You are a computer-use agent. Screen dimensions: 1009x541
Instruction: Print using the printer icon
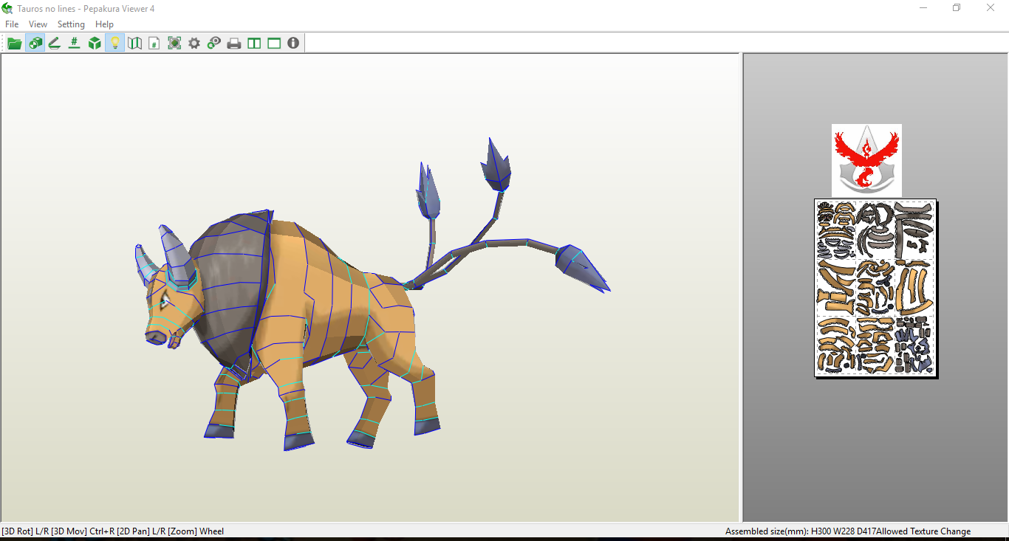click(x=234, y=43)
